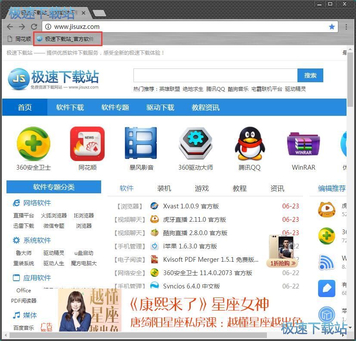The width and height of the screenshot is (356, 341).
Task: Open the 酷狗音乐 hot recommendation
Action: [x=238, y=89]
